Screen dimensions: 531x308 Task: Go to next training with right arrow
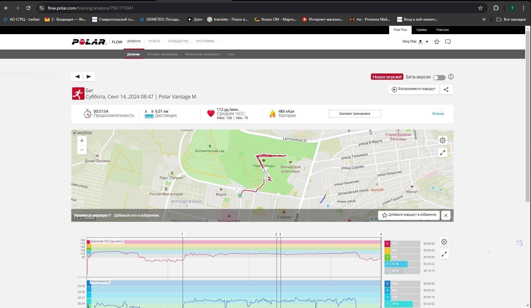coord(89,77)
